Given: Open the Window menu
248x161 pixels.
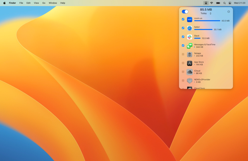Looking at the screenshot, I should pos(53,3).
